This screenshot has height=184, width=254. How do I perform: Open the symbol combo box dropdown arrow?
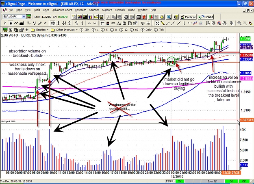(24, 17)
